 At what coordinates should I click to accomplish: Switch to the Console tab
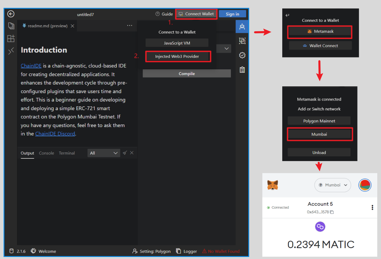click(46, 153)
